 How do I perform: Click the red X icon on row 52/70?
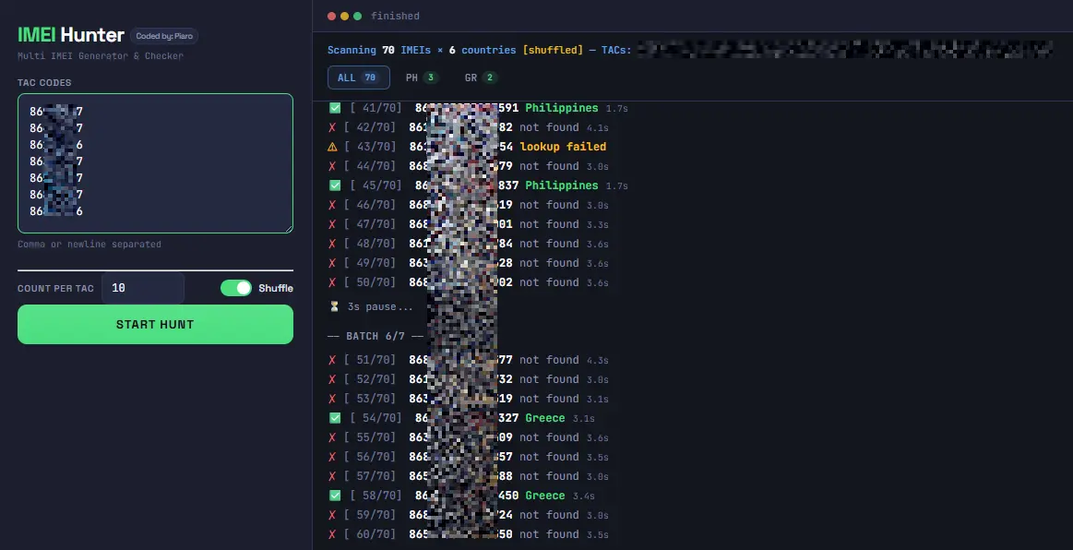point(332,379)
